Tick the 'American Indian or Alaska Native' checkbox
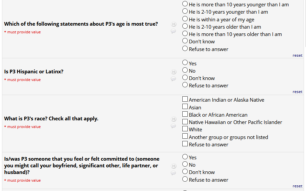This screenshot has height=191, width=306. (185, 99)
